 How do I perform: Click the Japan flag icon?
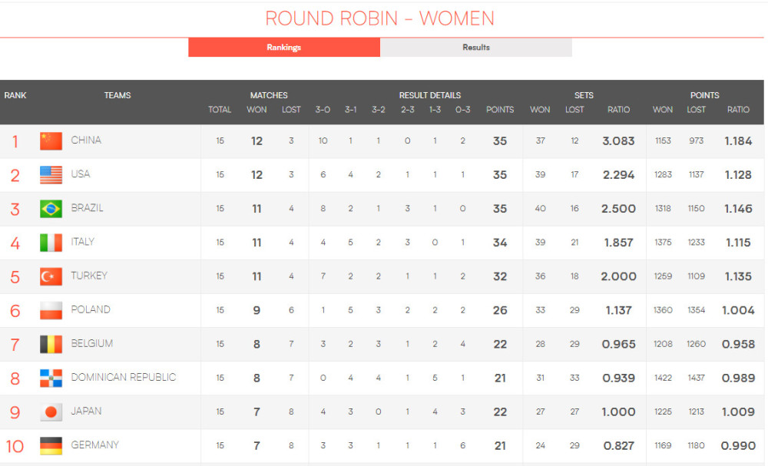pos(51,411)
